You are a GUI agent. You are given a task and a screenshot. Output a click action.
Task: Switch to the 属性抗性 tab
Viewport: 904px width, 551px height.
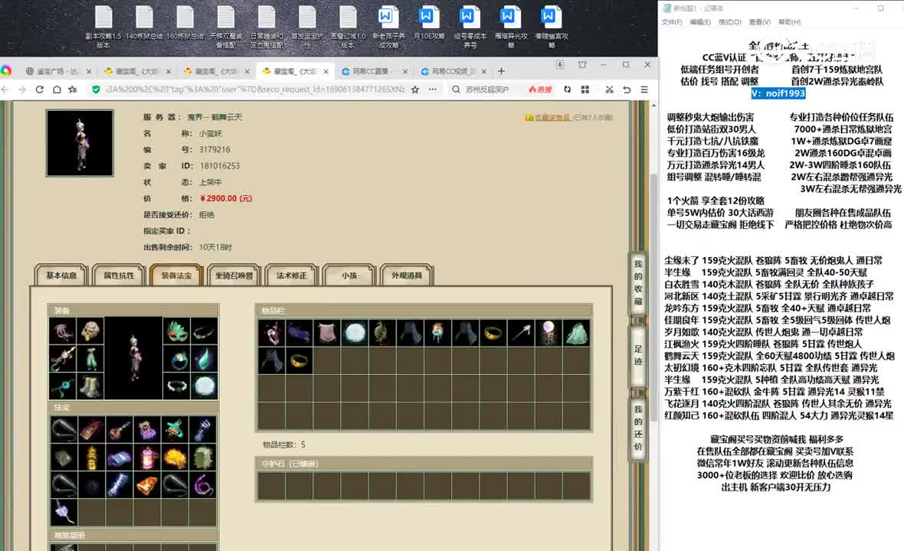coord(119,275)
